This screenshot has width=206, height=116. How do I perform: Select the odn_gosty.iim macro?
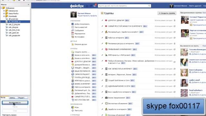pyautogui.click(x=14, y=33)
